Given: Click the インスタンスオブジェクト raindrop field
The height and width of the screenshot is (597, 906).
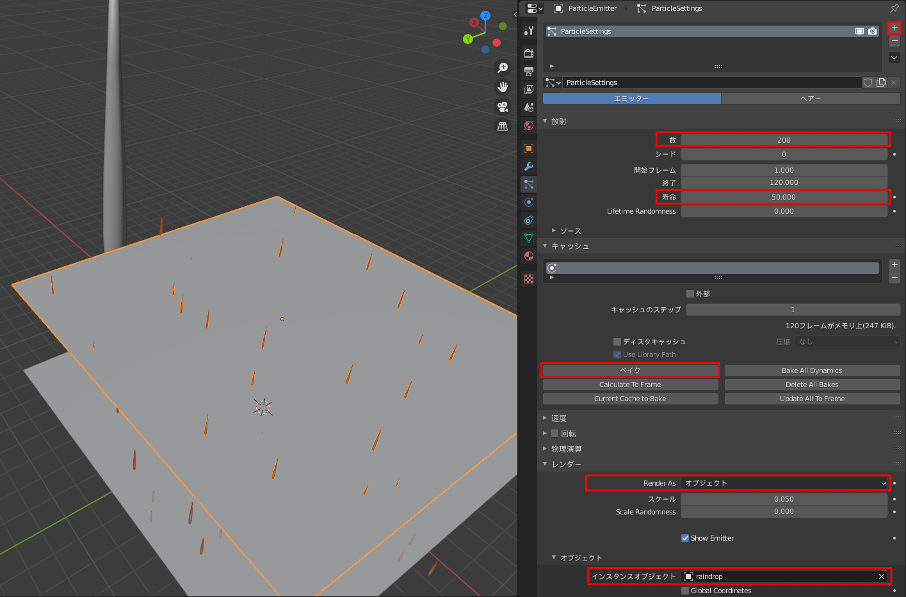Looking at the screenshot, I should pos(785,577).
